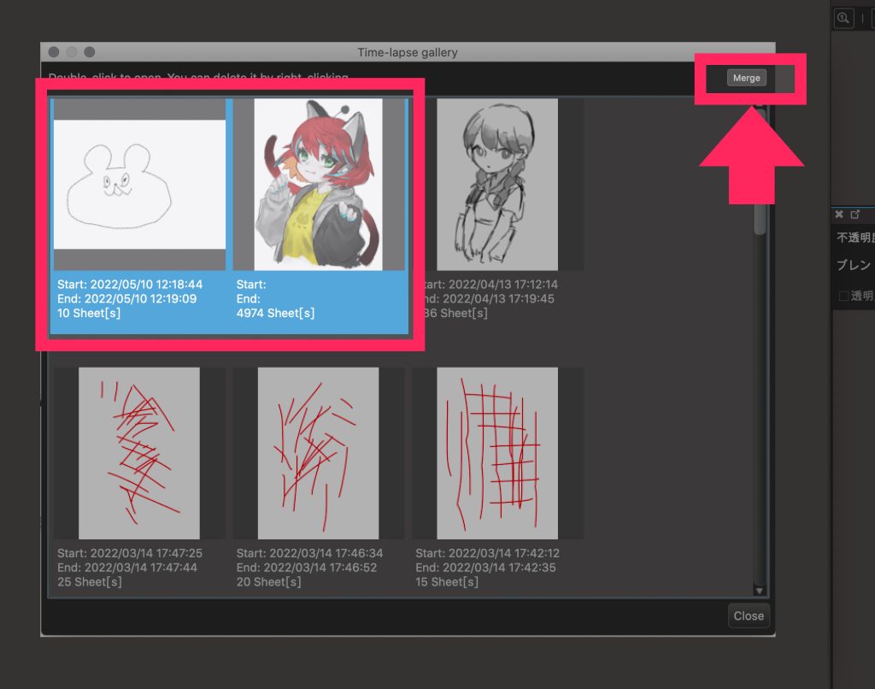Enable the 透明 checkbox on the layer panel
This screenshot has width=875, height=689.
pyautogui.click(x=844, y=295)
